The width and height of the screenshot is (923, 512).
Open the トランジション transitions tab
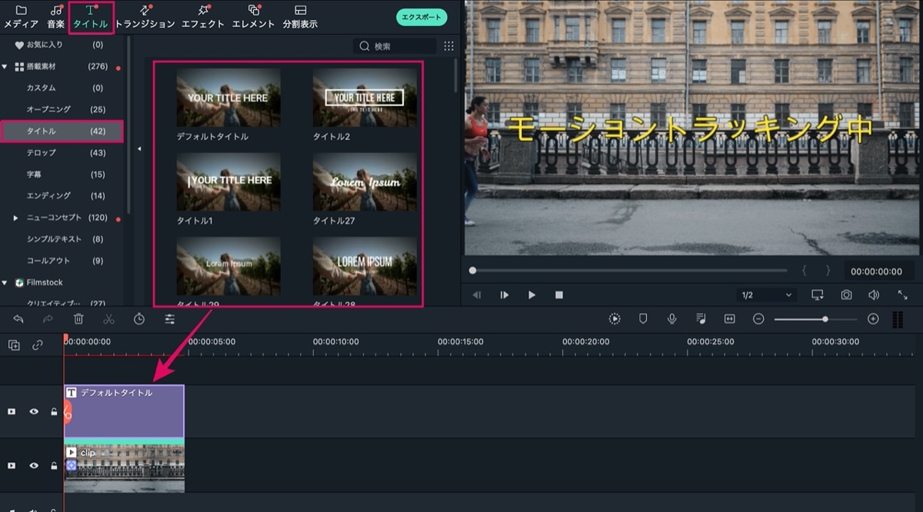point(145,16)
